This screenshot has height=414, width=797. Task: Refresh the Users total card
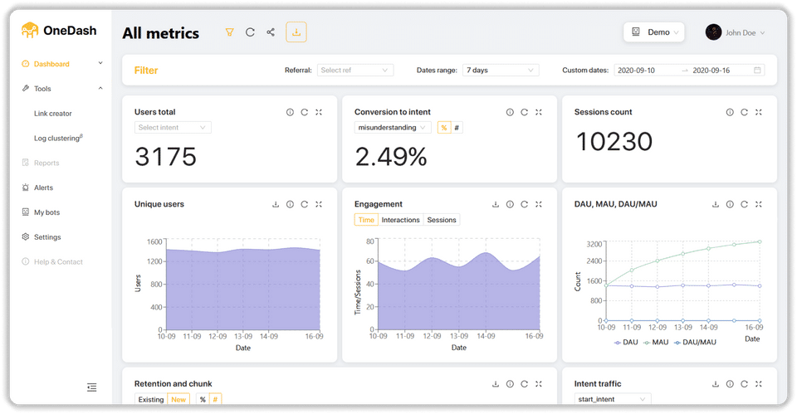(x=304, y=112)
